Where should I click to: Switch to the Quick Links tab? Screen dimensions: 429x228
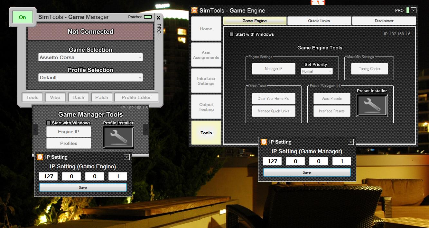click(x=319, y=21)
